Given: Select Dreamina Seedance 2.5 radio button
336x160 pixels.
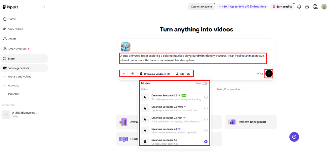Looking at the screenshot, I should point(206,97).
